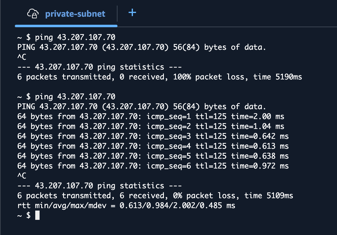Screen dimensions: 337x235
Task: Click the cloud lock icon on the tab
Action: tap(33, 14)
